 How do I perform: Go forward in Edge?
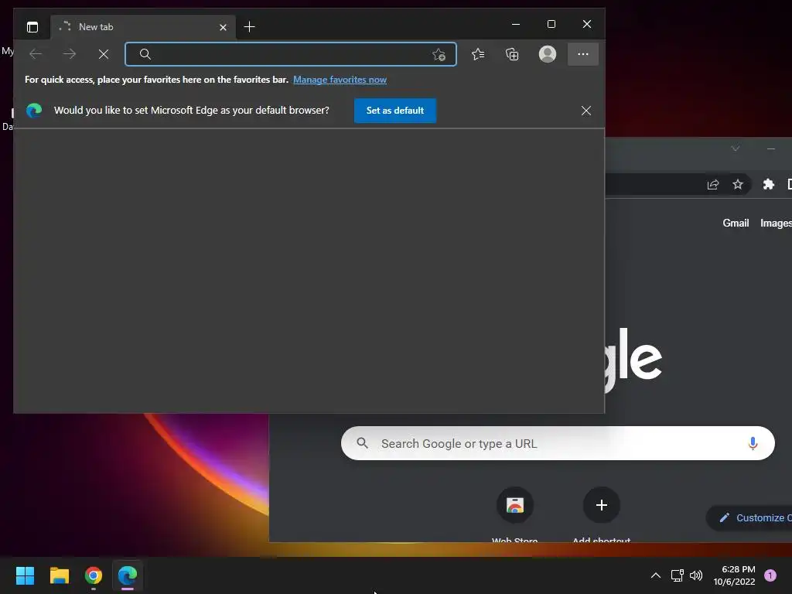(70, 54)
